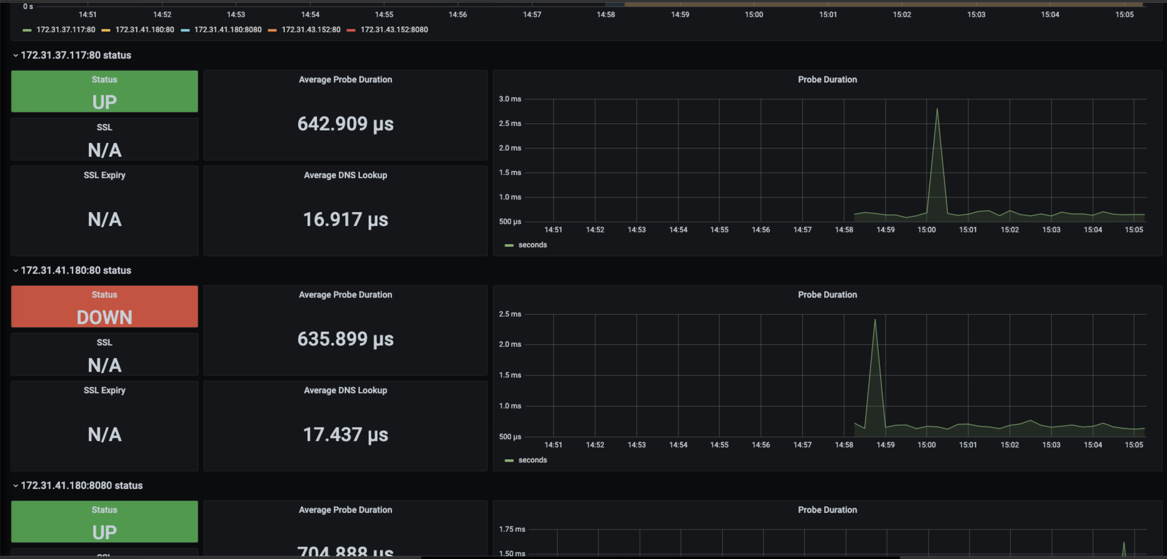The image size is (1167, 559).
Task: Click seconds legend under second Probe Duration graph
Action: click(x=532, y=460)
